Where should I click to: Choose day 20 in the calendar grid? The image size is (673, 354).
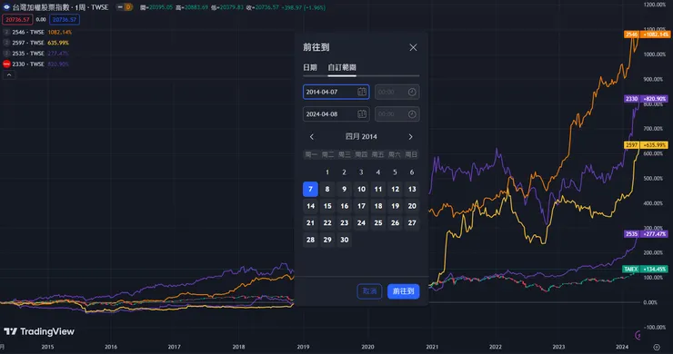click(x=412, y=206)
